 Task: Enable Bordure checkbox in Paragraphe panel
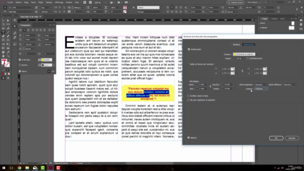(20, 65)
